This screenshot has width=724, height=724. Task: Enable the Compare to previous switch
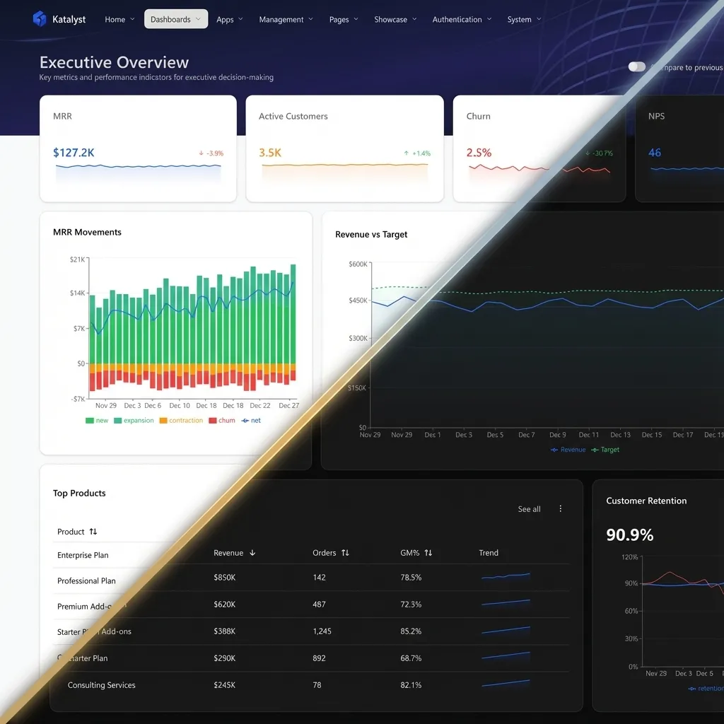[x=636, y=66]
